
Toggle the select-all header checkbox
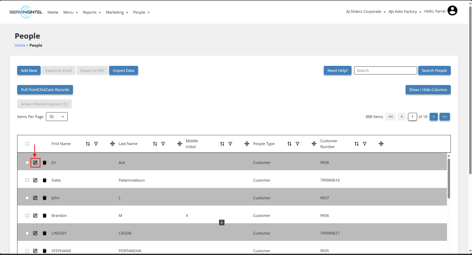click(27, 144)
